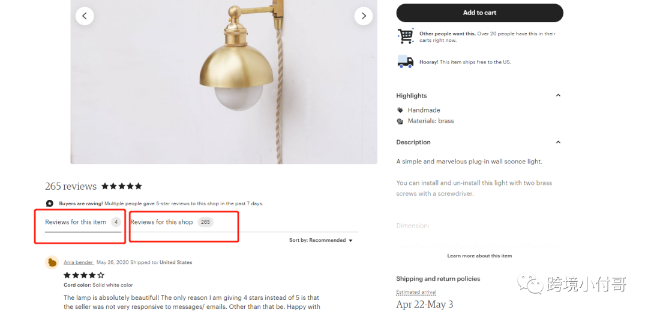Screen dimensions: 648x313
Task: Click Learn more about this item
Action: click(x=479, y=256)
